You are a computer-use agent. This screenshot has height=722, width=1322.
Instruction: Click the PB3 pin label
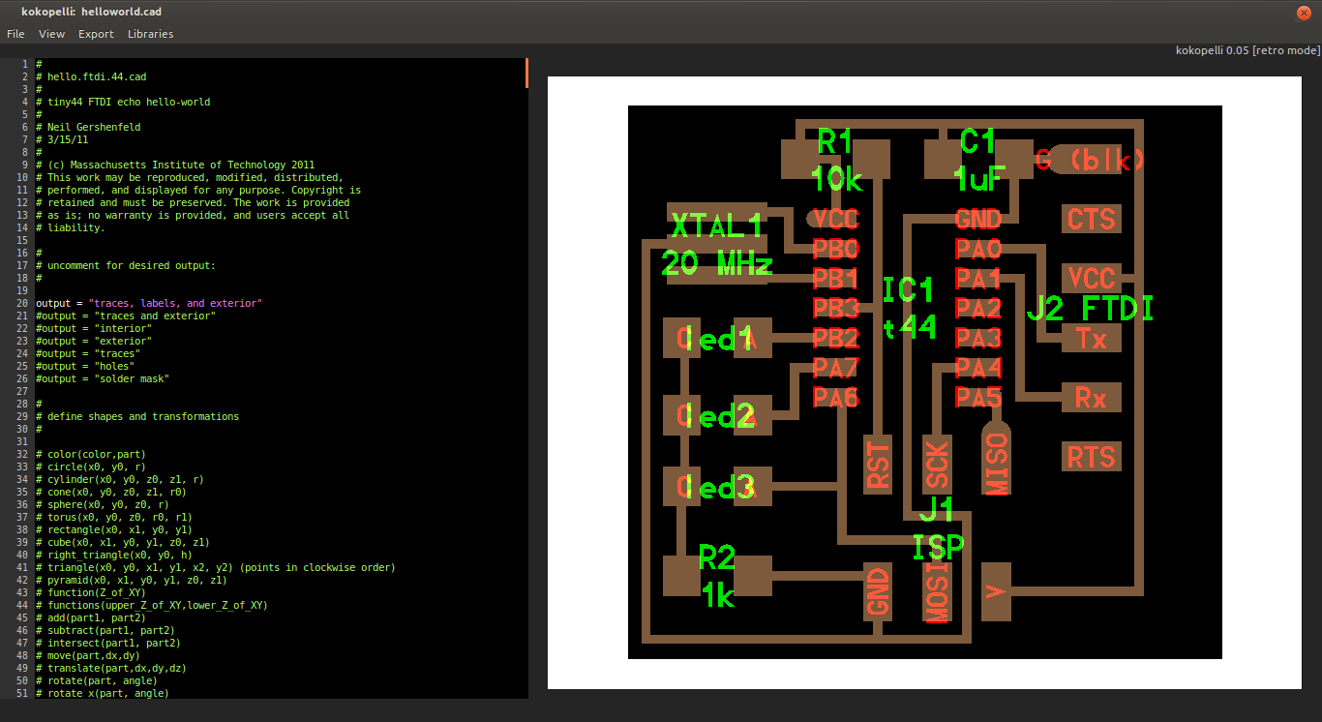[835, 309]
